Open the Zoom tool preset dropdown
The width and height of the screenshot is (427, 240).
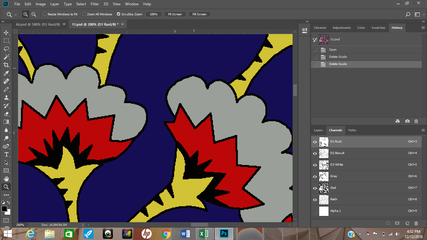tap(16, 15)
